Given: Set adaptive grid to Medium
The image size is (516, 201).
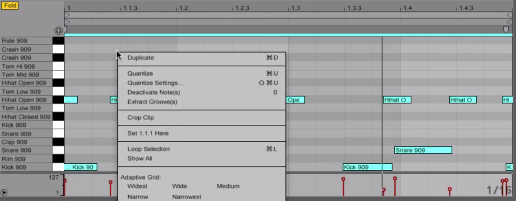Looking at the screenshot, I should [x=228, y=186].
